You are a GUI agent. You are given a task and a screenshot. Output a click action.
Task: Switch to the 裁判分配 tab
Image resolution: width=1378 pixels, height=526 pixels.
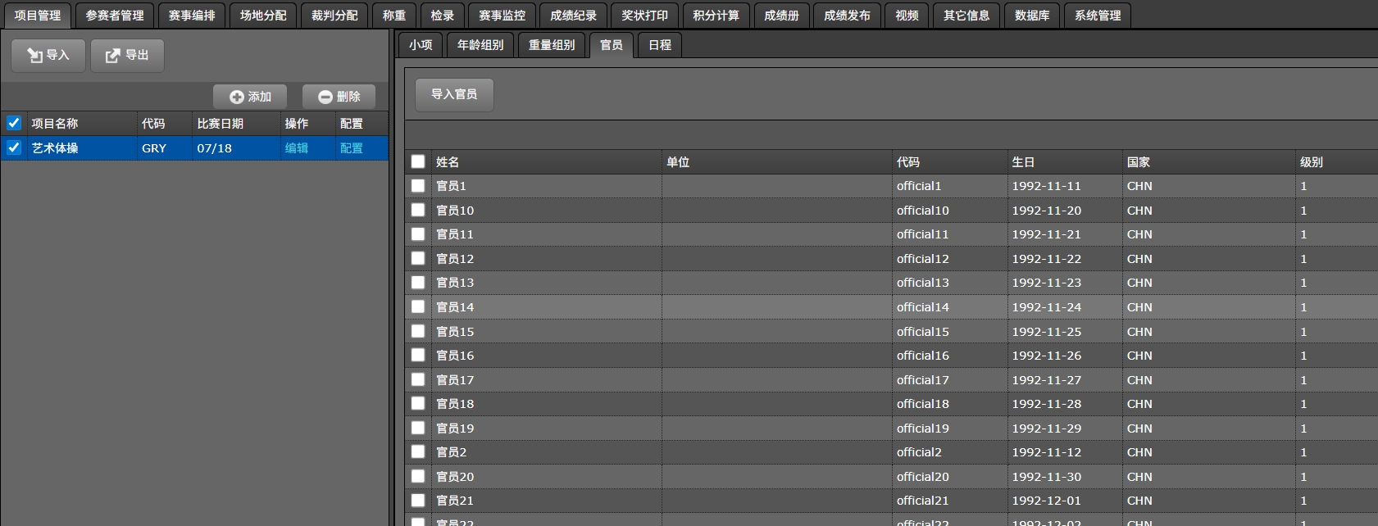coord(334,16)
